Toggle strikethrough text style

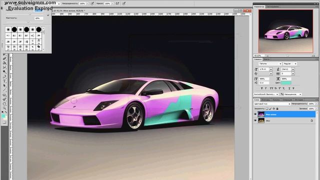(293, 88)
